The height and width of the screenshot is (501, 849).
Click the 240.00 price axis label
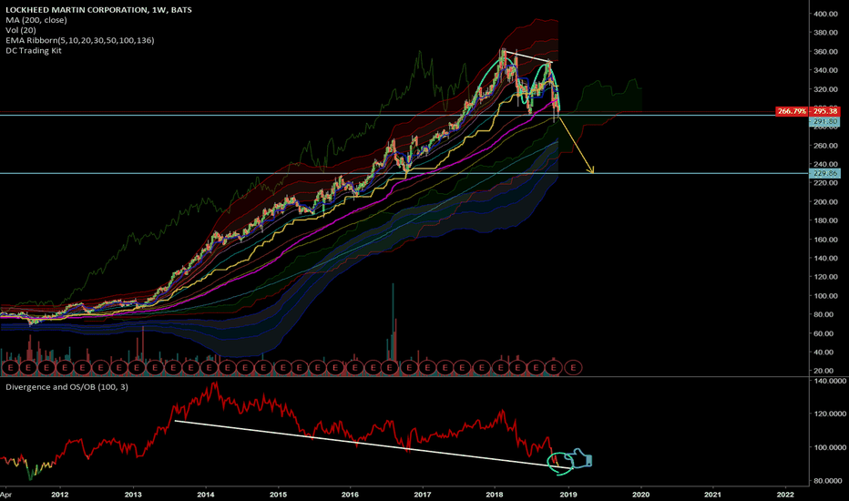825,164
